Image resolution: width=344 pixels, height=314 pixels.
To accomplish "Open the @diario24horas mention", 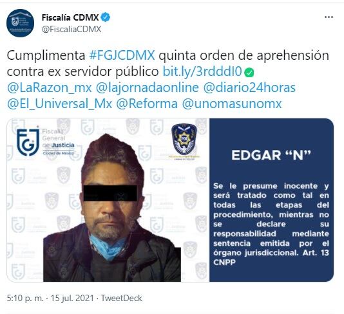I will click(249, 88).
